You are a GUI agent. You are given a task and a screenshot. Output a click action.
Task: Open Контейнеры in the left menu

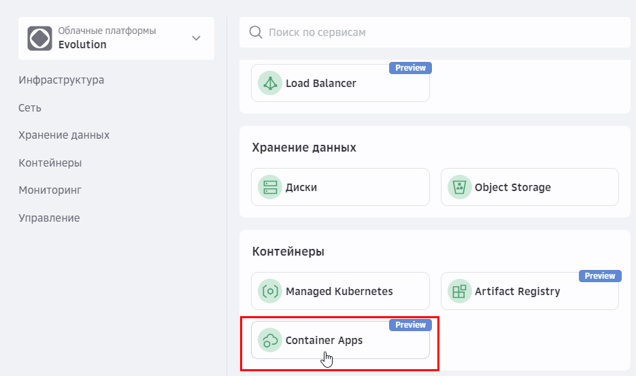(50, 163)
